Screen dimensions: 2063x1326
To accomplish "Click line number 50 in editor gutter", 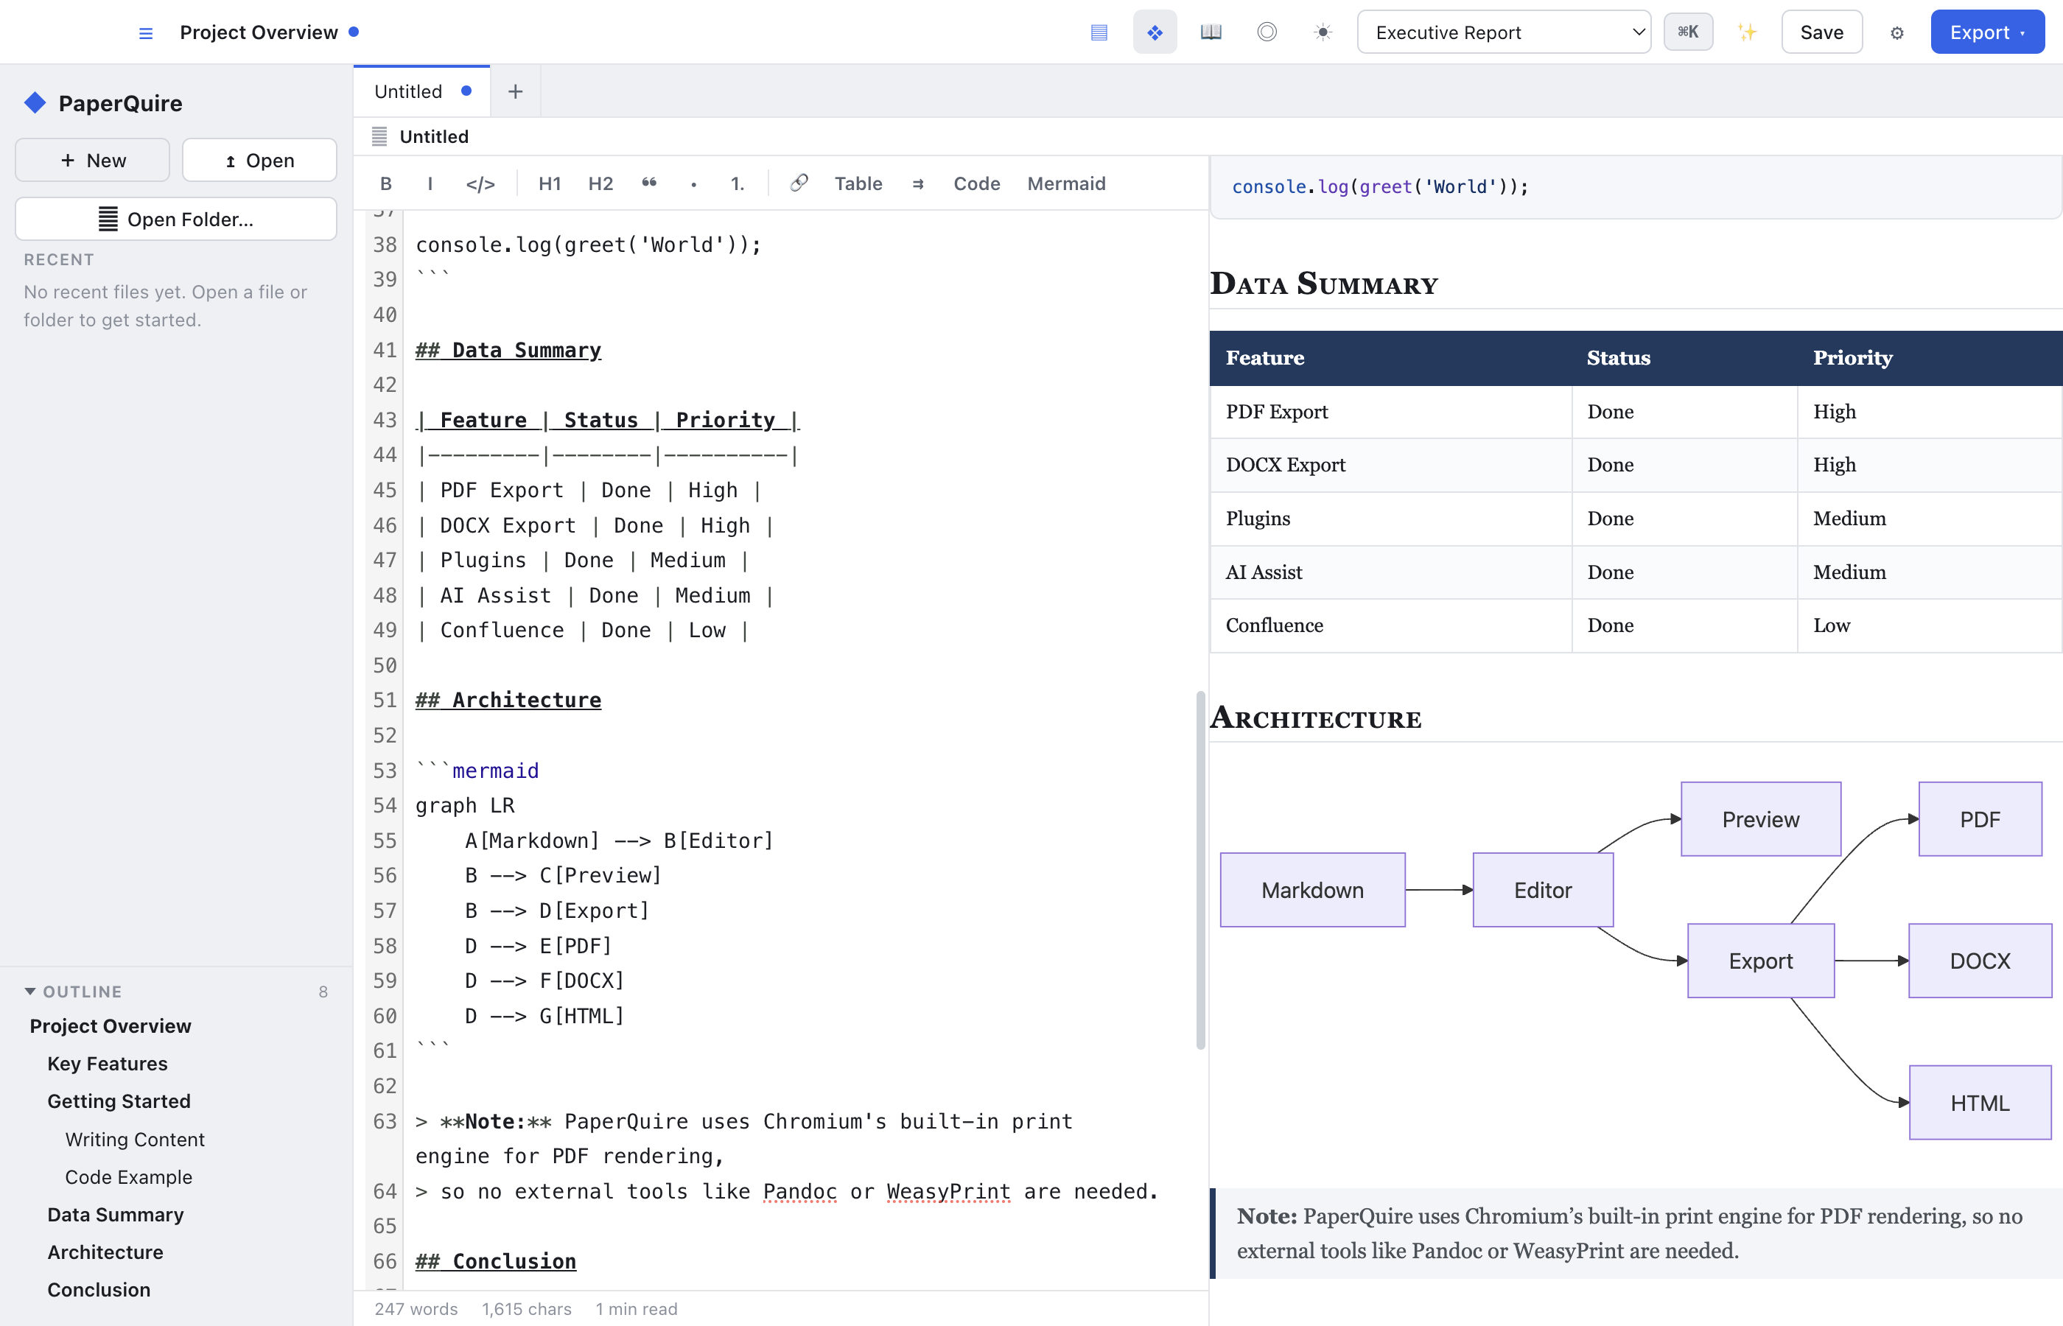I will 385,666.
